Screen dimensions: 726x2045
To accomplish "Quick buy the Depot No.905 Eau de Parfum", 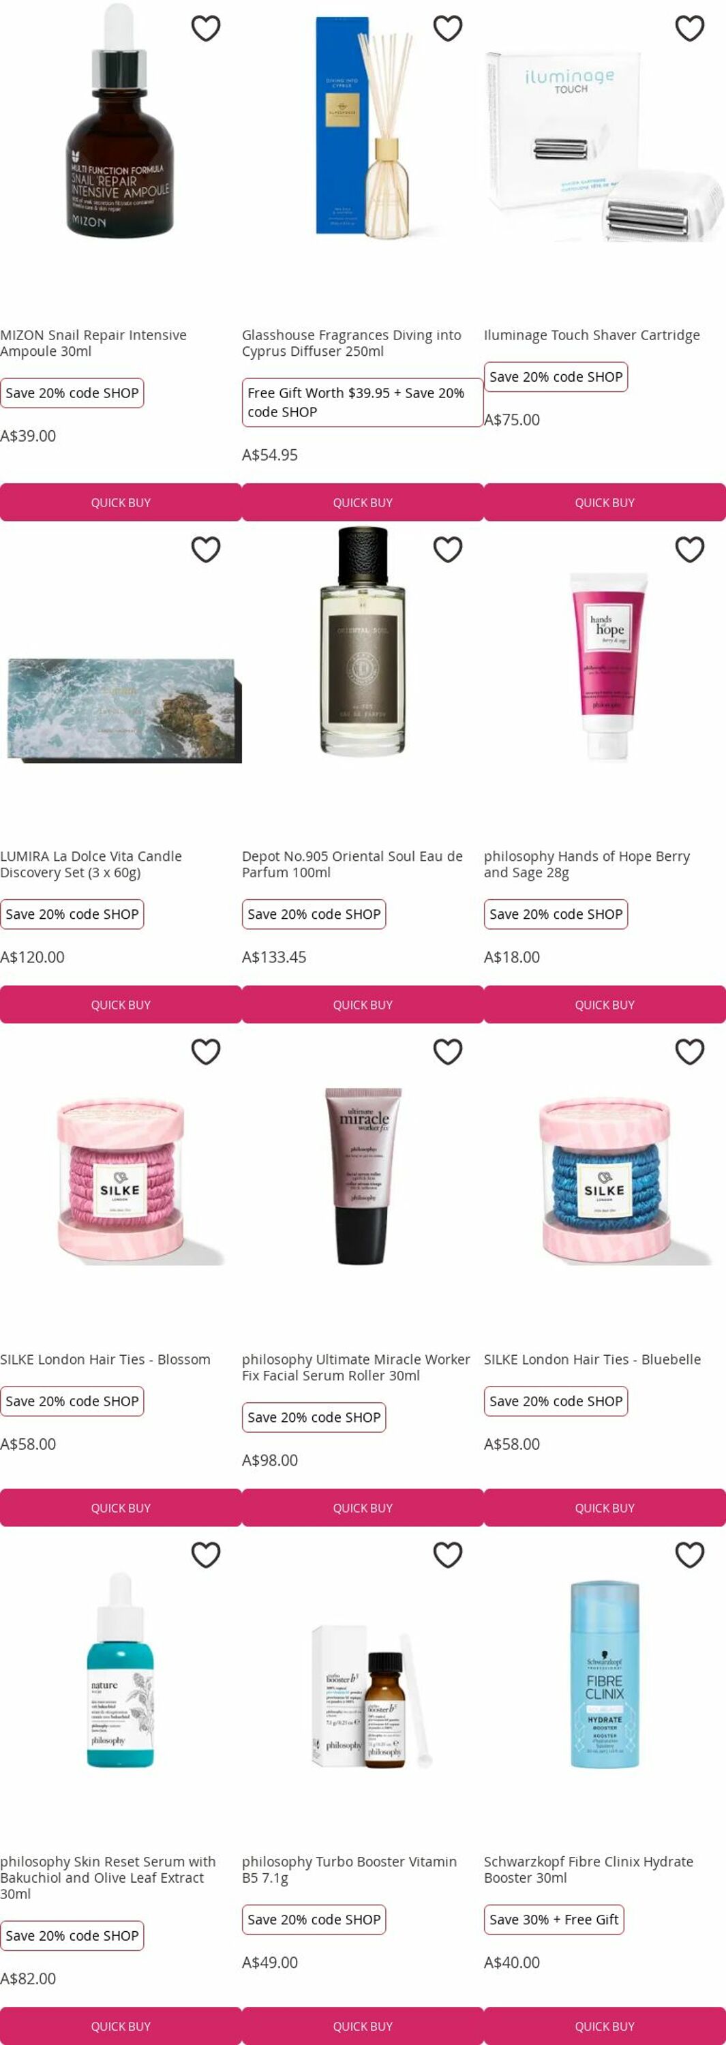I will coord(363,1005).
